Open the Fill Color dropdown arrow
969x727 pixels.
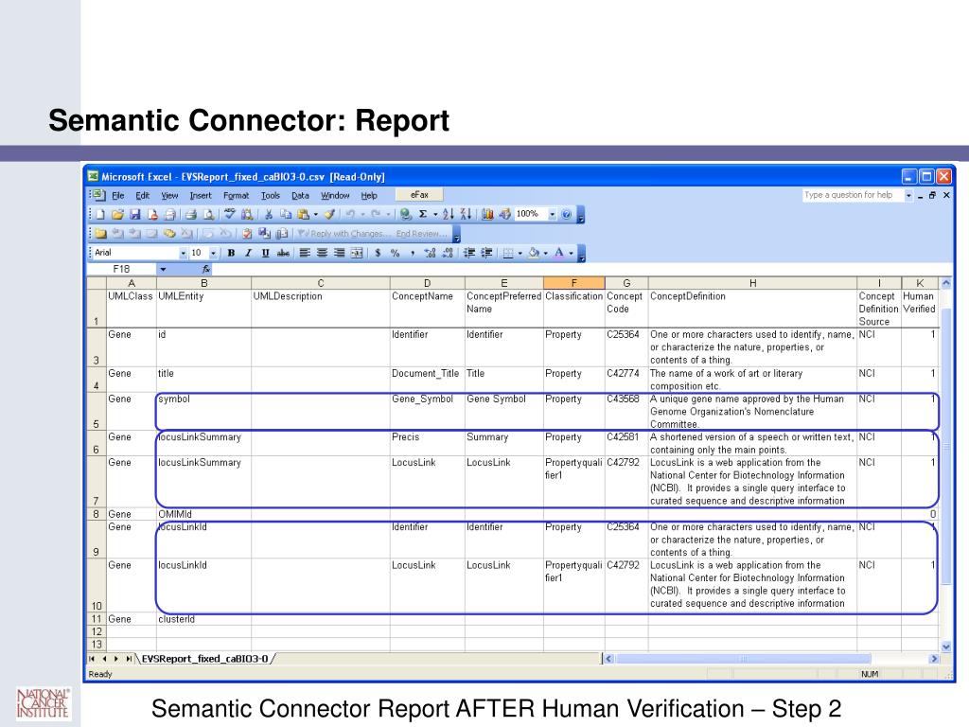[x=546, y=253]
